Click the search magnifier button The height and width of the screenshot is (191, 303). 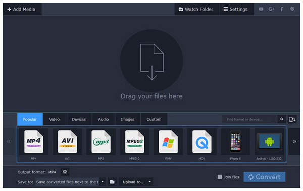[x=282, y=119]
